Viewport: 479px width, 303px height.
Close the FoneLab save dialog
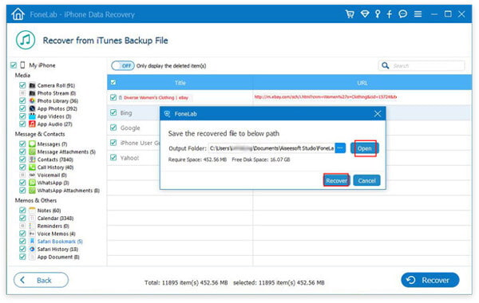(378, 114)
